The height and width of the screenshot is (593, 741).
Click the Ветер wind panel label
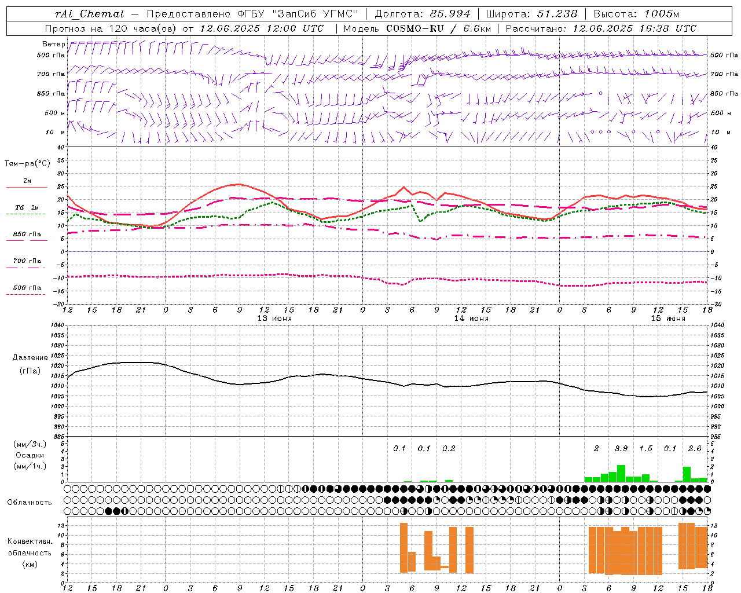click(53, 44)
